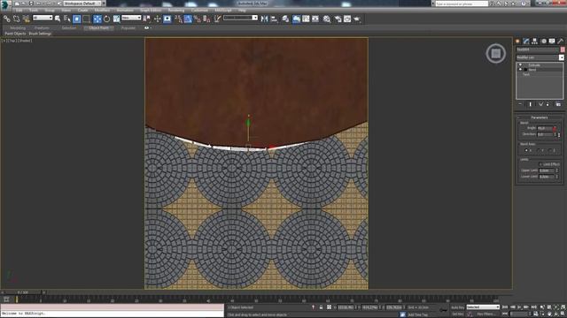
Task: Open the Create command panel tab
Action: click(x=517, y=42)
